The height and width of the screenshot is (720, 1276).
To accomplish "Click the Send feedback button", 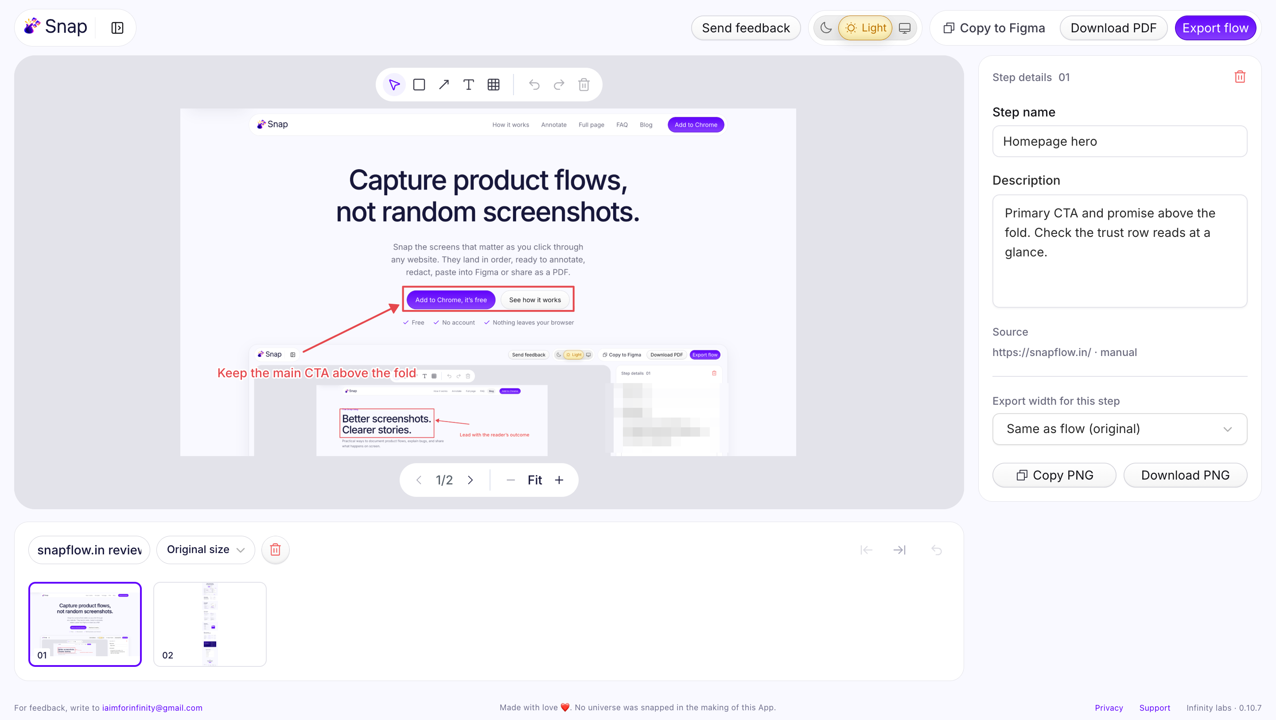I will pyautogui.click(x=746, y=28).
